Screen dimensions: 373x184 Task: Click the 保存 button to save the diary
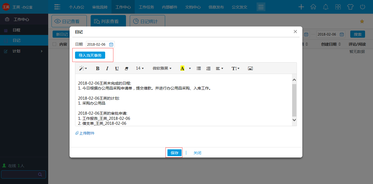point(174,153)
